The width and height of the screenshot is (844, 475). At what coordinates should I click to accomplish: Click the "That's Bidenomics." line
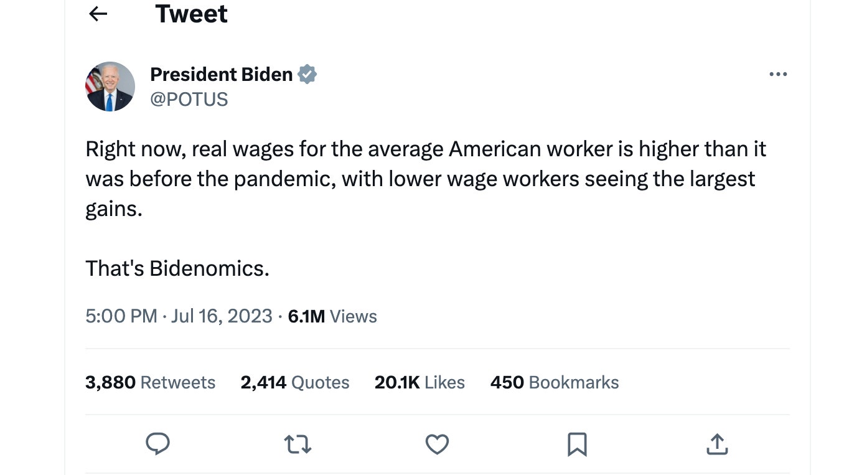[x=177, y=268]
